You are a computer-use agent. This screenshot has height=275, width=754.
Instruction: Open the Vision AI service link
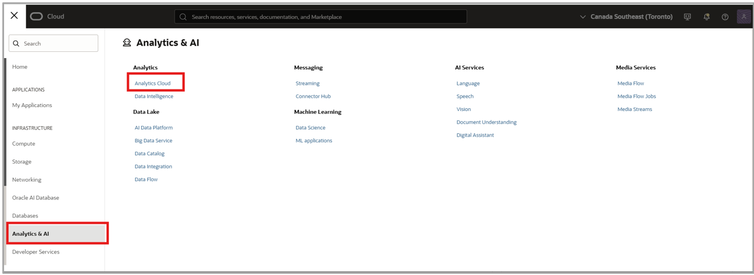464,109
